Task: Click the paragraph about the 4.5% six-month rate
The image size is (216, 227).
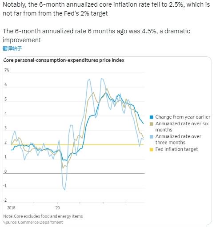Action: [96, 36]
